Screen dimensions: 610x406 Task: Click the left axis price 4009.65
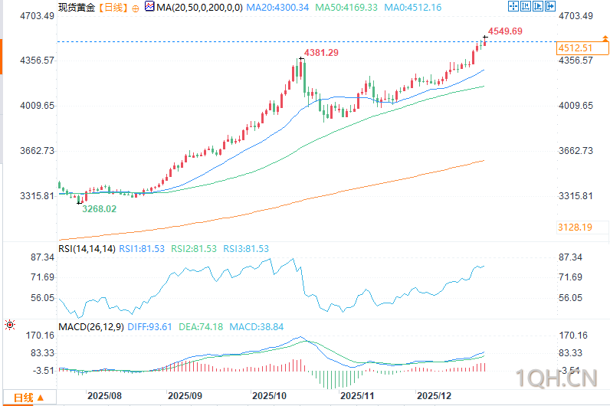[37, 106]
